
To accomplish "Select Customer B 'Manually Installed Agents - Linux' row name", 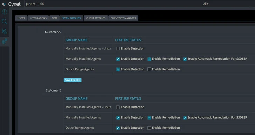I will (x=88, y=107).
